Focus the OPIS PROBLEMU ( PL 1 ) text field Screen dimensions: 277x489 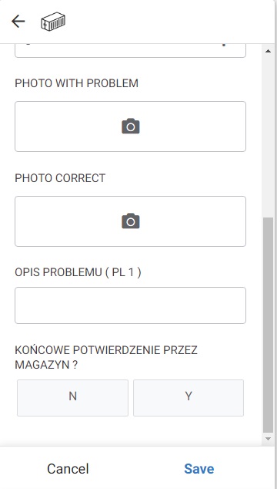[130, 305]
